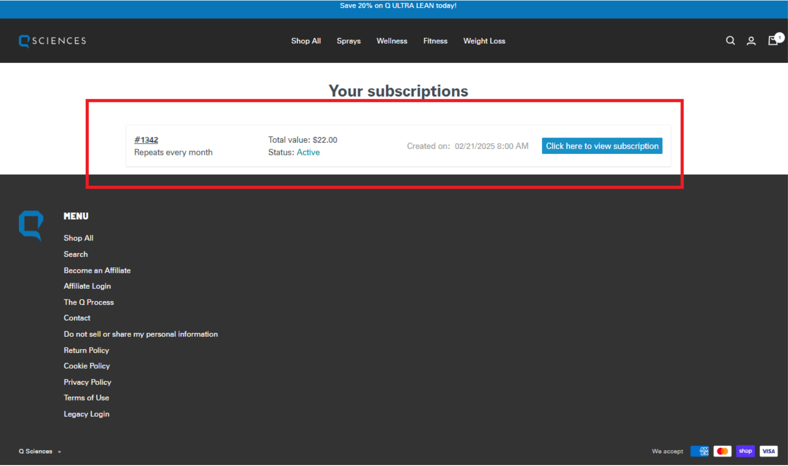The image size is (788, 466).
Task: Click the American Express payment icon
Action: (x=700, y=451)
